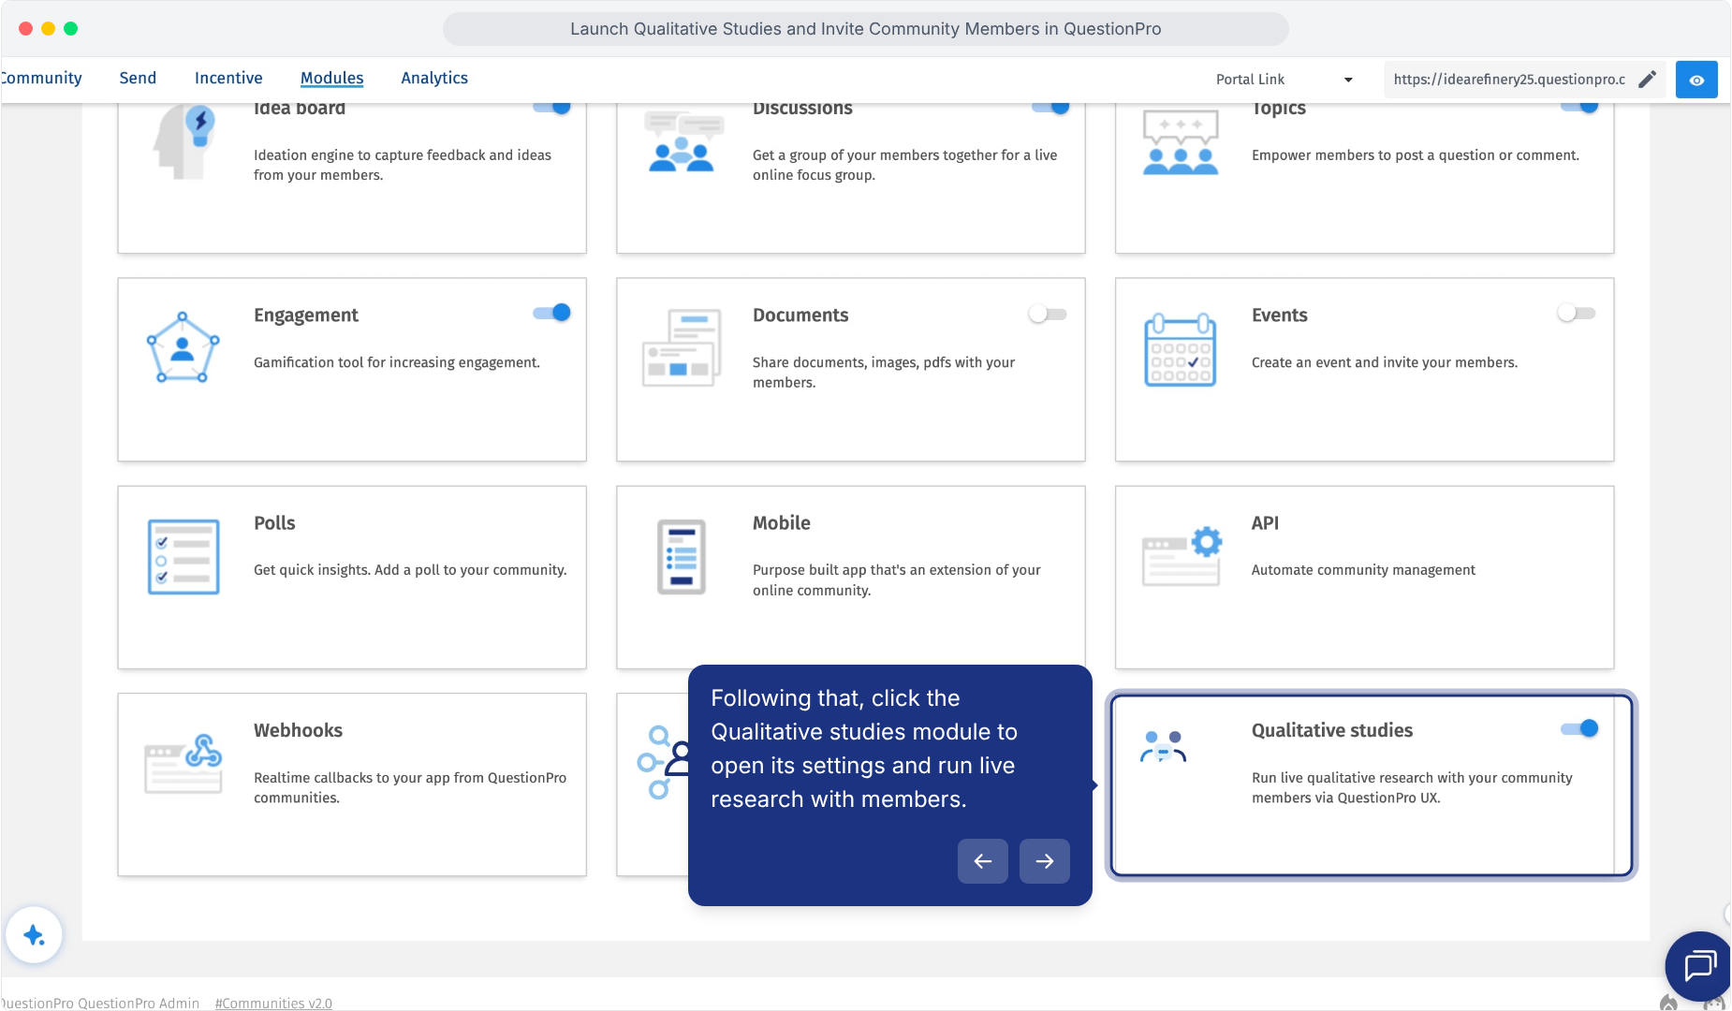
Task: Go to previous tour step arrow
Action: [983, 861]
